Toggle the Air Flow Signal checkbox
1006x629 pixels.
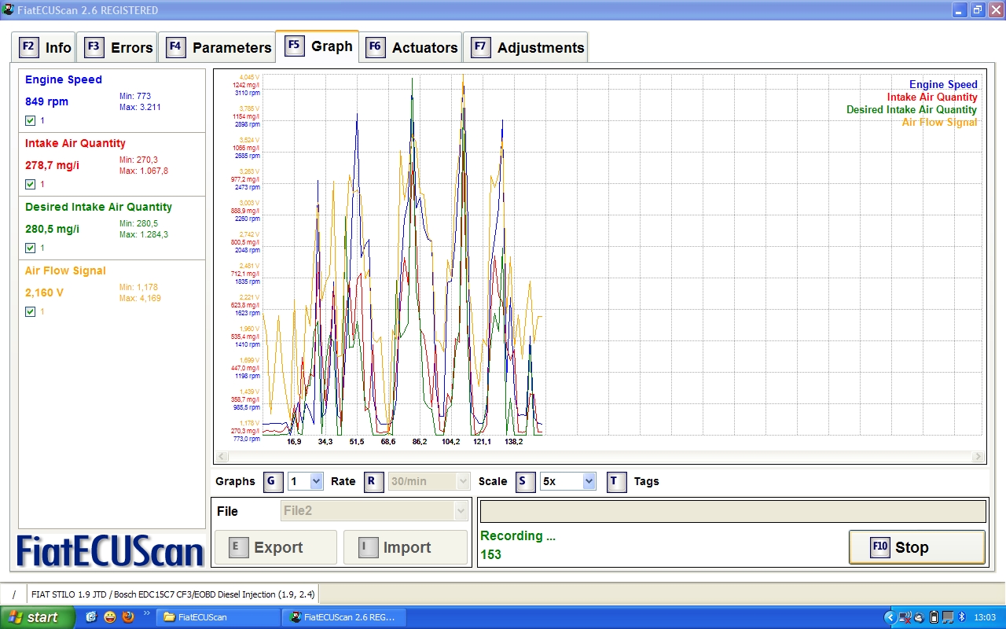click(30, 311)
